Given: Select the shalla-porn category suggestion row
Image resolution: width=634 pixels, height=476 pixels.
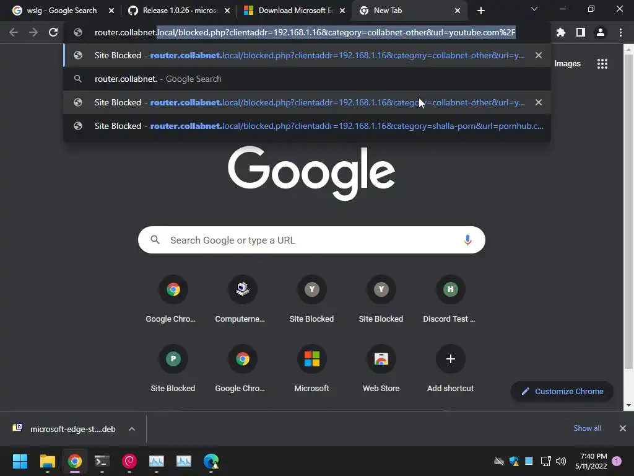Looking at the screenshot, I should 307,126.
